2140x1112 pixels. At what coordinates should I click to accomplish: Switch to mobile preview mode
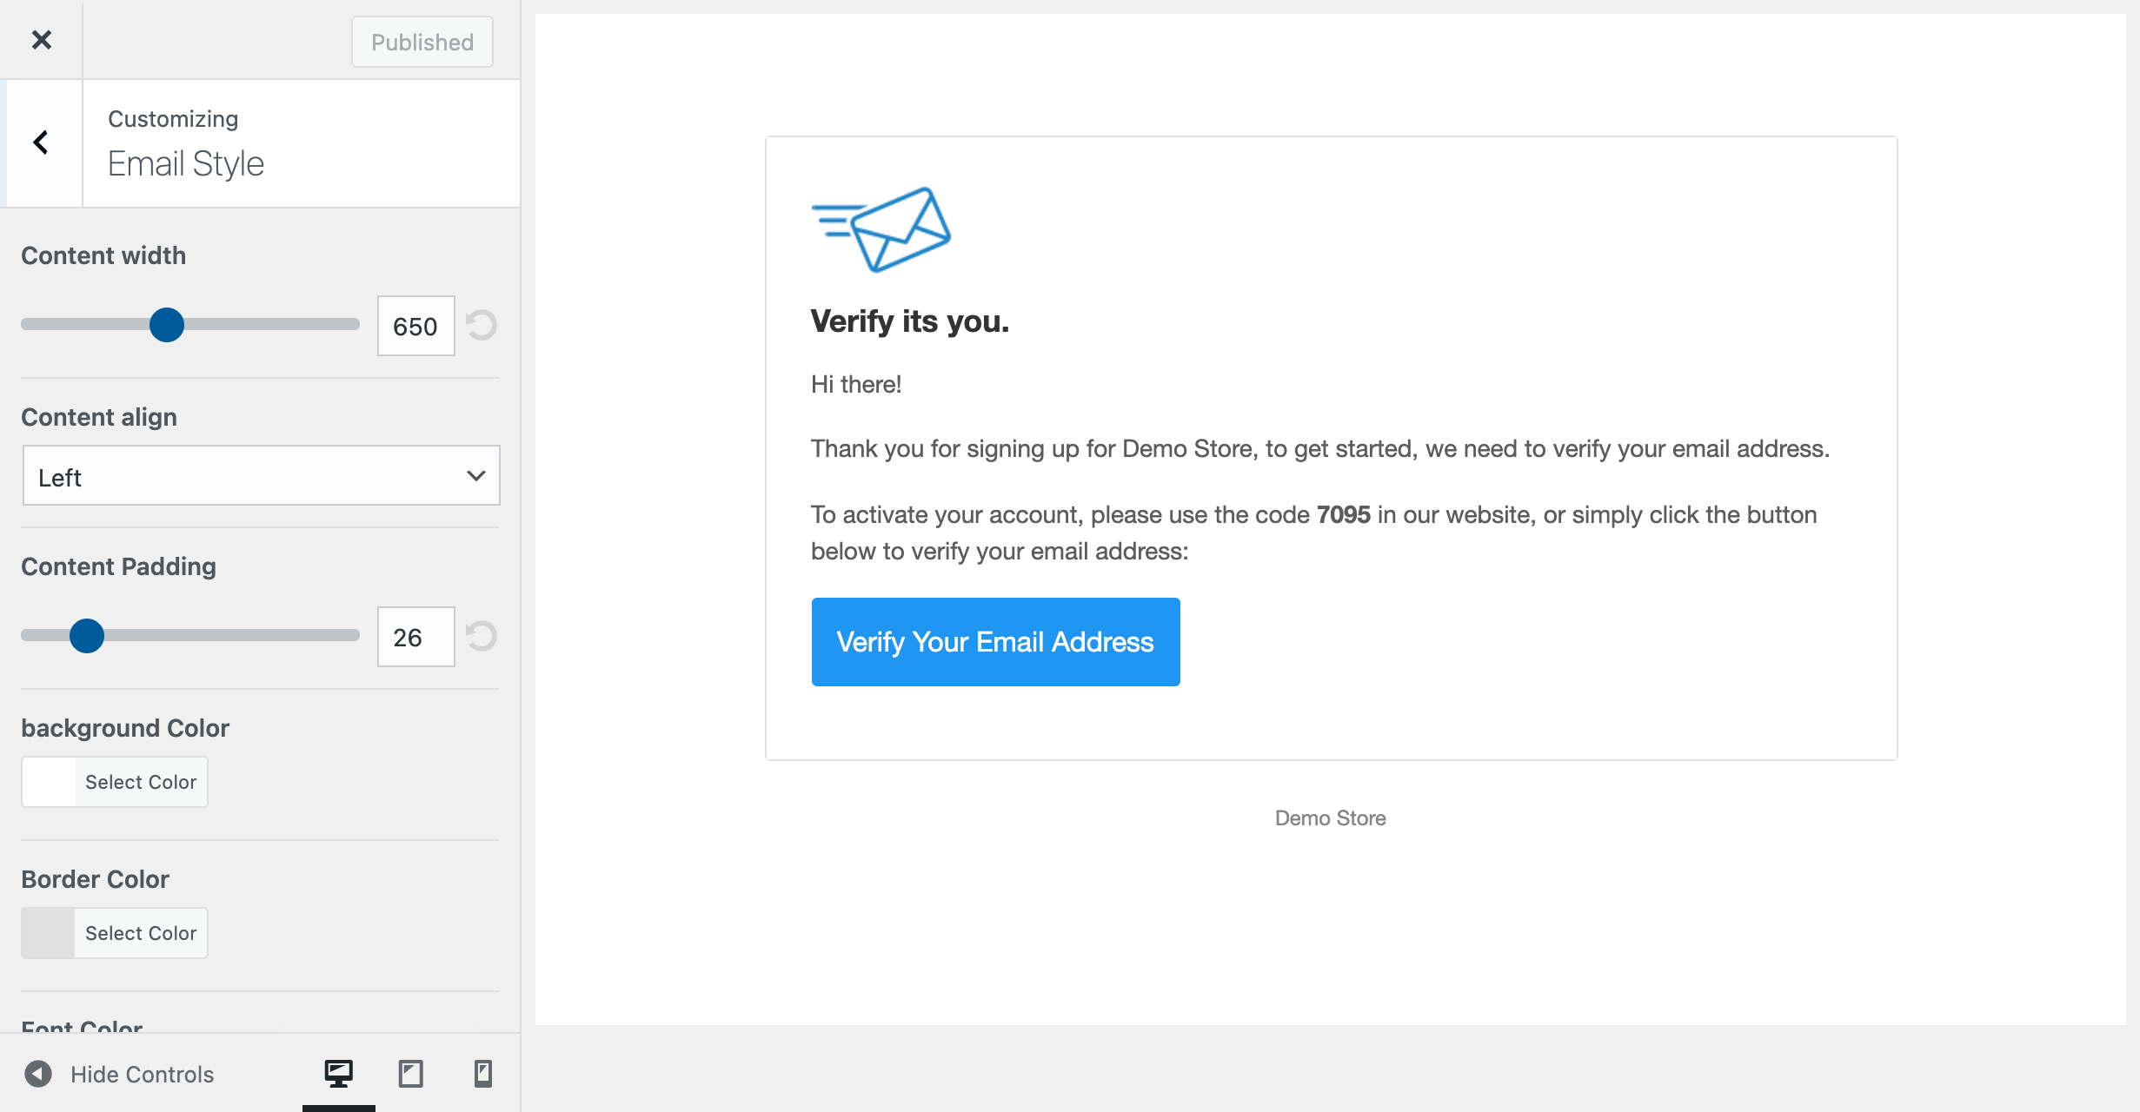click(x=483, y=1074)
